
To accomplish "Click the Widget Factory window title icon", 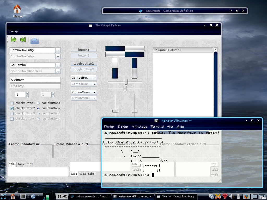I will (90, 26).
